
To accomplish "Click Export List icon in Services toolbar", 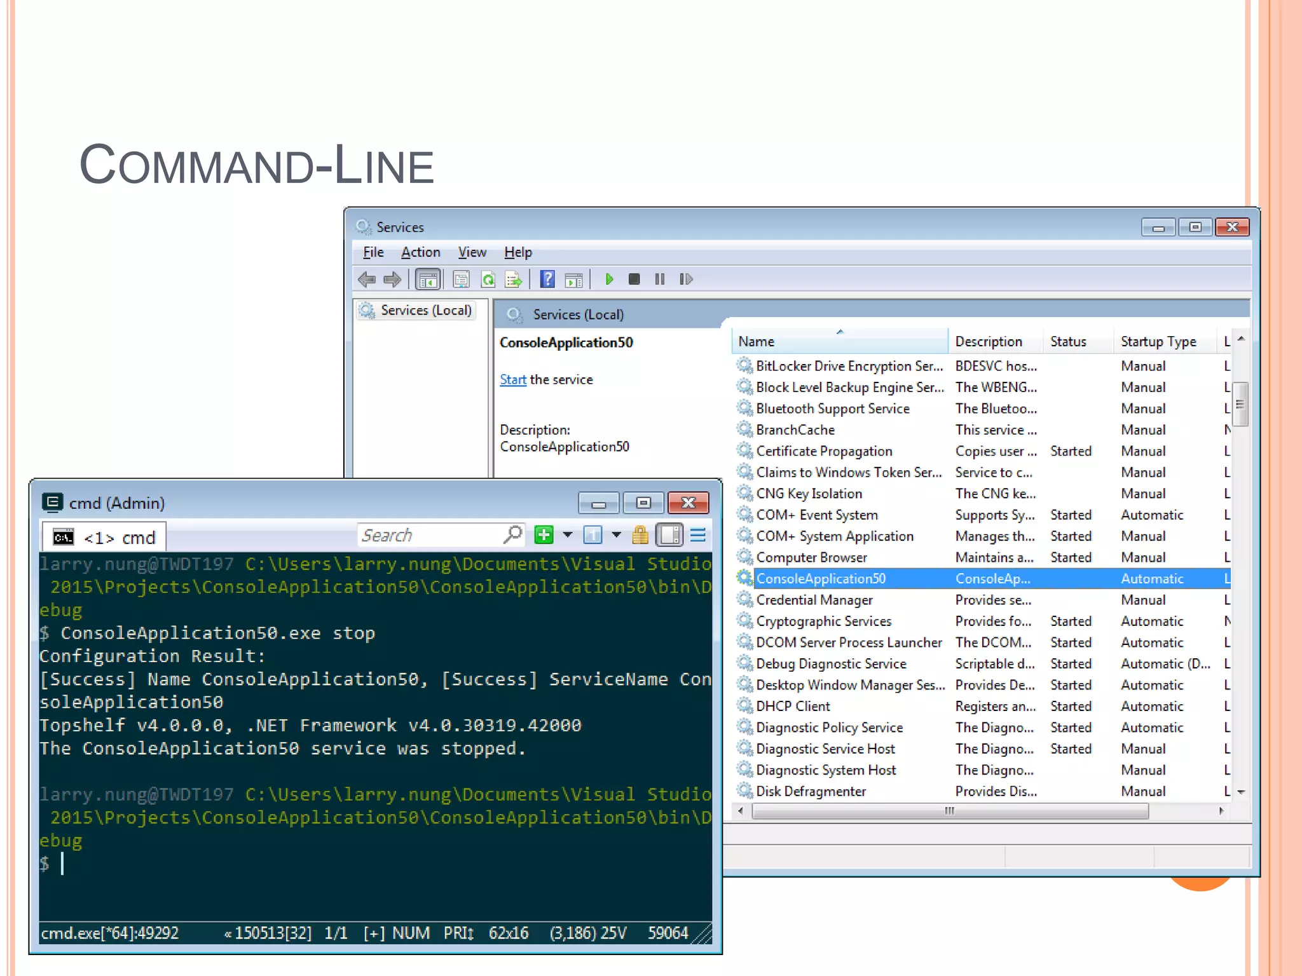I will [x=513, y=280].
